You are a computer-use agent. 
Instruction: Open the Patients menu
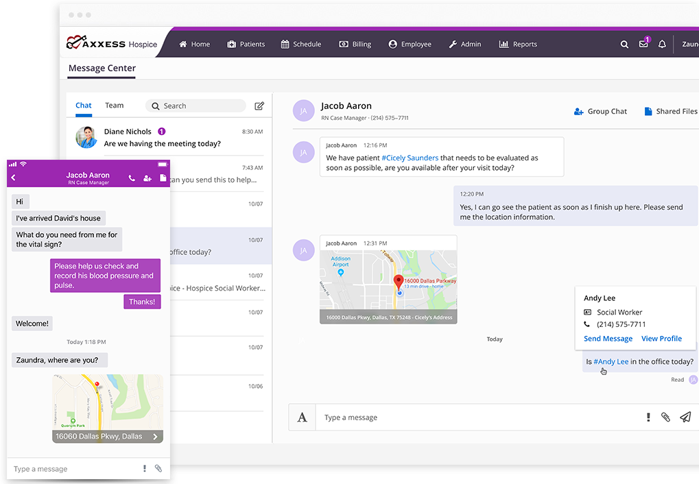point(246,44)
